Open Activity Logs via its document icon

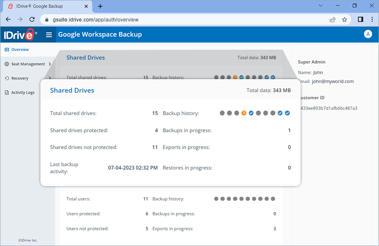click(6, 92)
